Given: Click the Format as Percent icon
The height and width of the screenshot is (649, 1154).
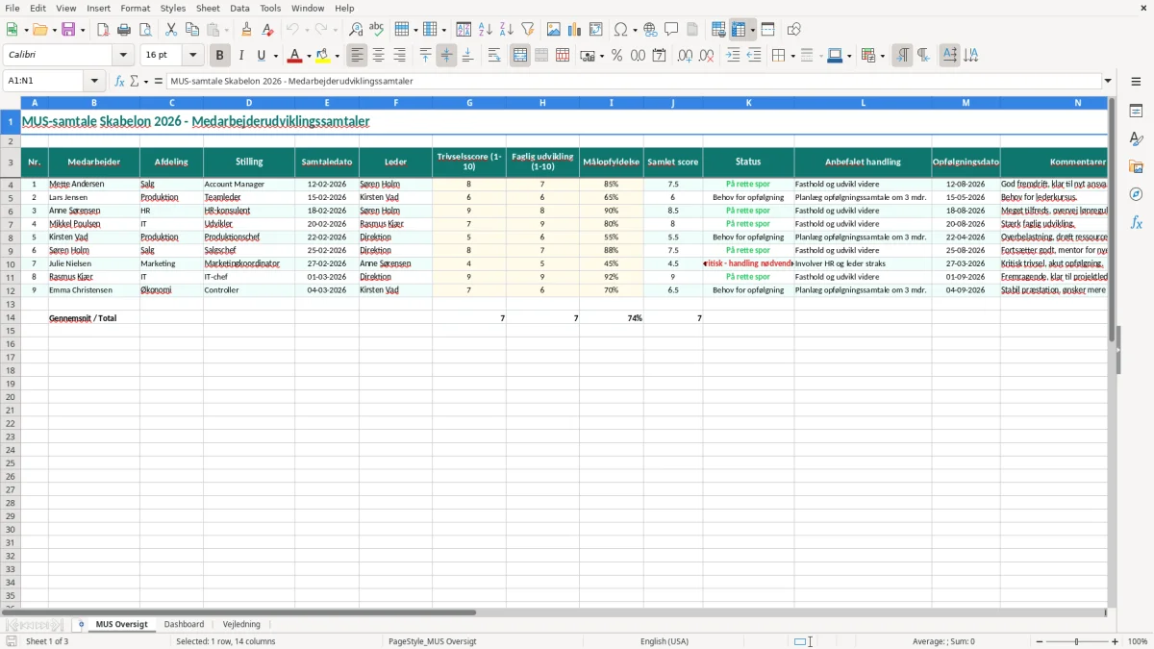Looking at the screenshot, I should click(616, 56).
